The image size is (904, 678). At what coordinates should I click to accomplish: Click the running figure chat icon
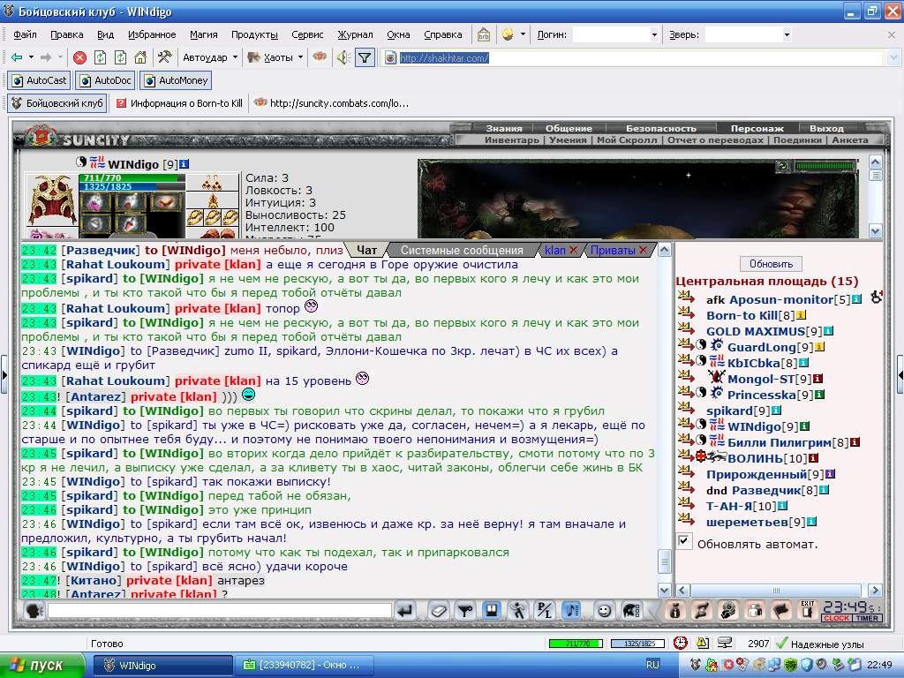coord(517,611)
